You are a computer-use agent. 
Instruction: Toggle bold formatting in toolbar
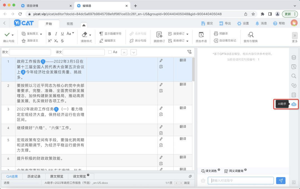tap(49, 33)
